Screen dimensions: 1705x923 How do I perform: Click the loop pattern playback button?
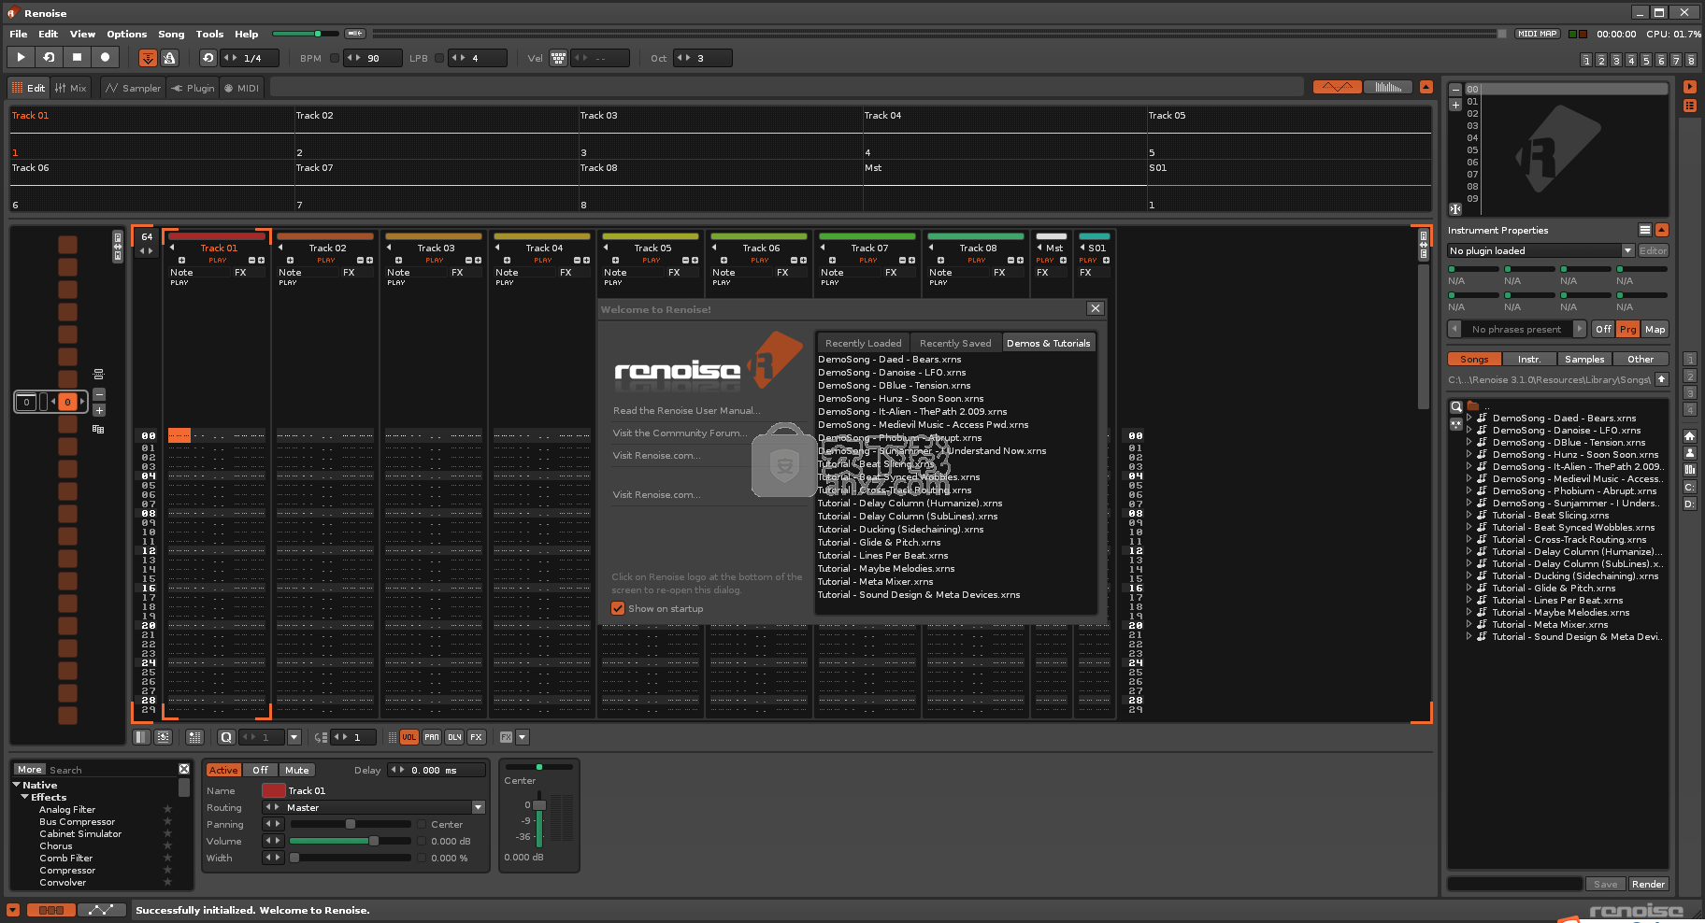[x=49, y=57]
